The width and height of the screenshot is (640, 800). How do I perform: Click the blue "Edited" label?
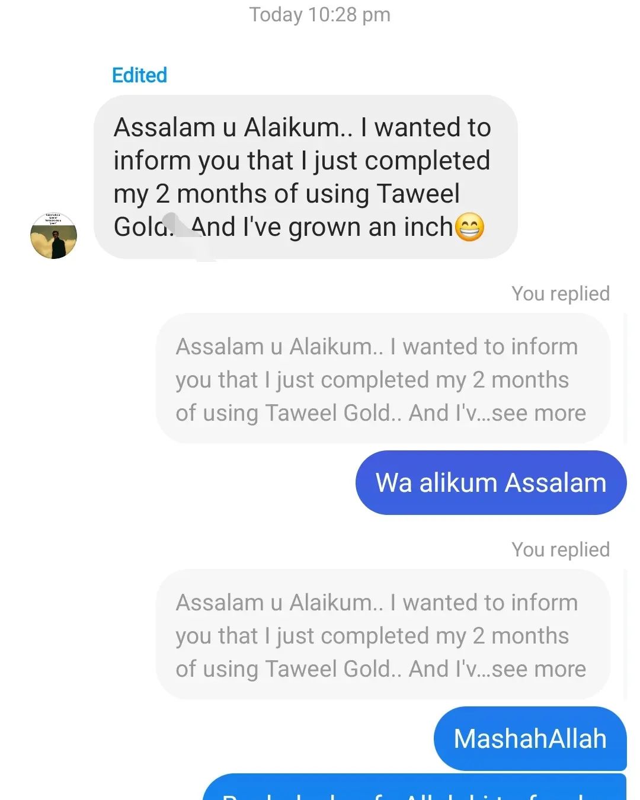pos(139,75)
